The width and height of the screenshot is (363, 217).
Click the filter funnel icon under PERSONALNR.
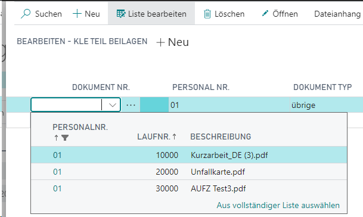tap(65, 138)
